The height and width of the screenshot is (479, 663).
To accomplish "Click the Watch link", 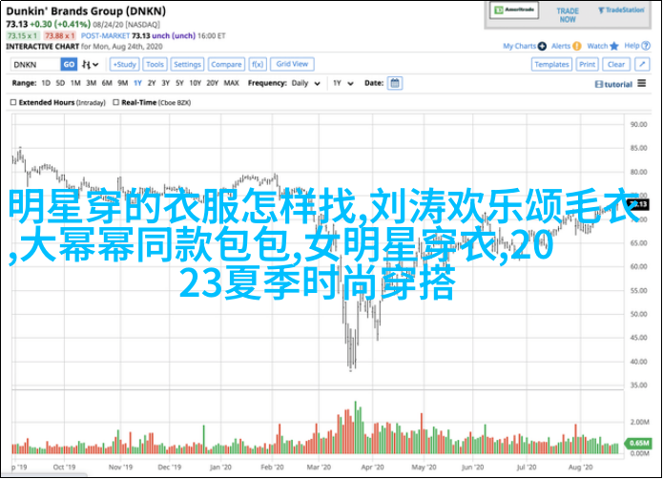I will (x=597, y=46).
